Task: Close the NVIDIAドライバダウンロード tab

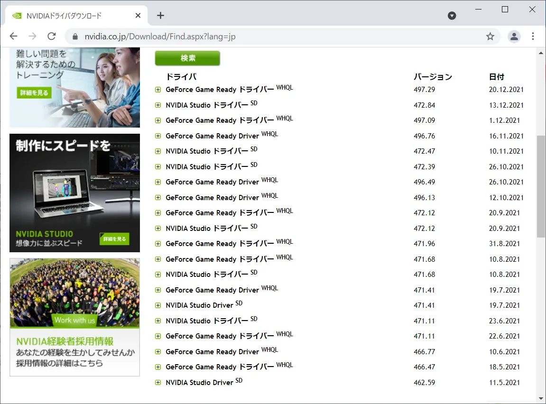Action: coord(138,15)
